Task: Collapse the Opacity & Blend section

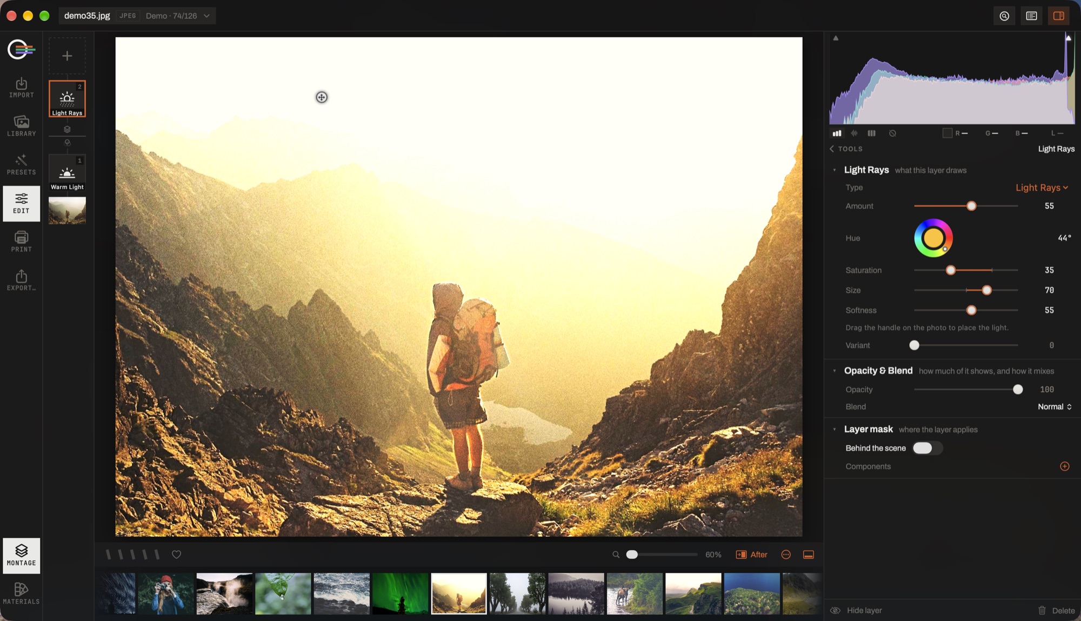Action: tap(835, 371)
